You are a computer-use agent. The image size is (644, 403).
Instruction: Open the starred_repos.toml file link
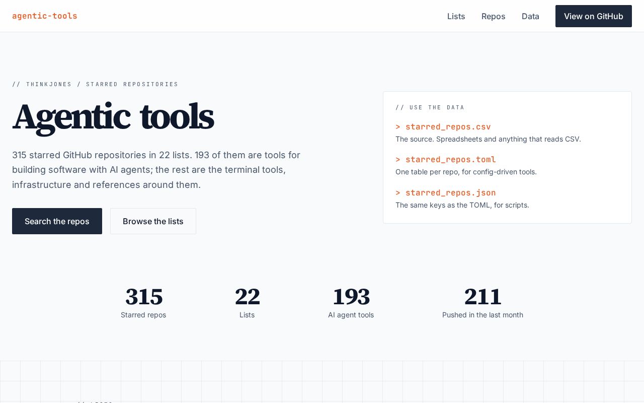pos(446,160)
